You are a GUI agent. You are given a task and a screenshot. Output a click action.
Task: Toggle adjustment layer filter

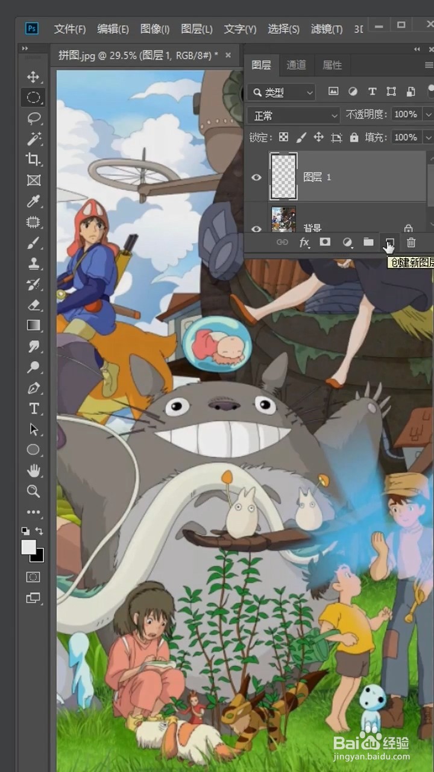coord(353,92)
